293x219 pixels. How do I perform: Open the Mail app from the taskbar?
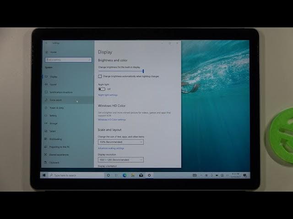point(141,175)
